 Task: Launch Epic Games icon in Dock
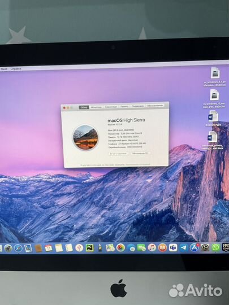coord(226,247)
